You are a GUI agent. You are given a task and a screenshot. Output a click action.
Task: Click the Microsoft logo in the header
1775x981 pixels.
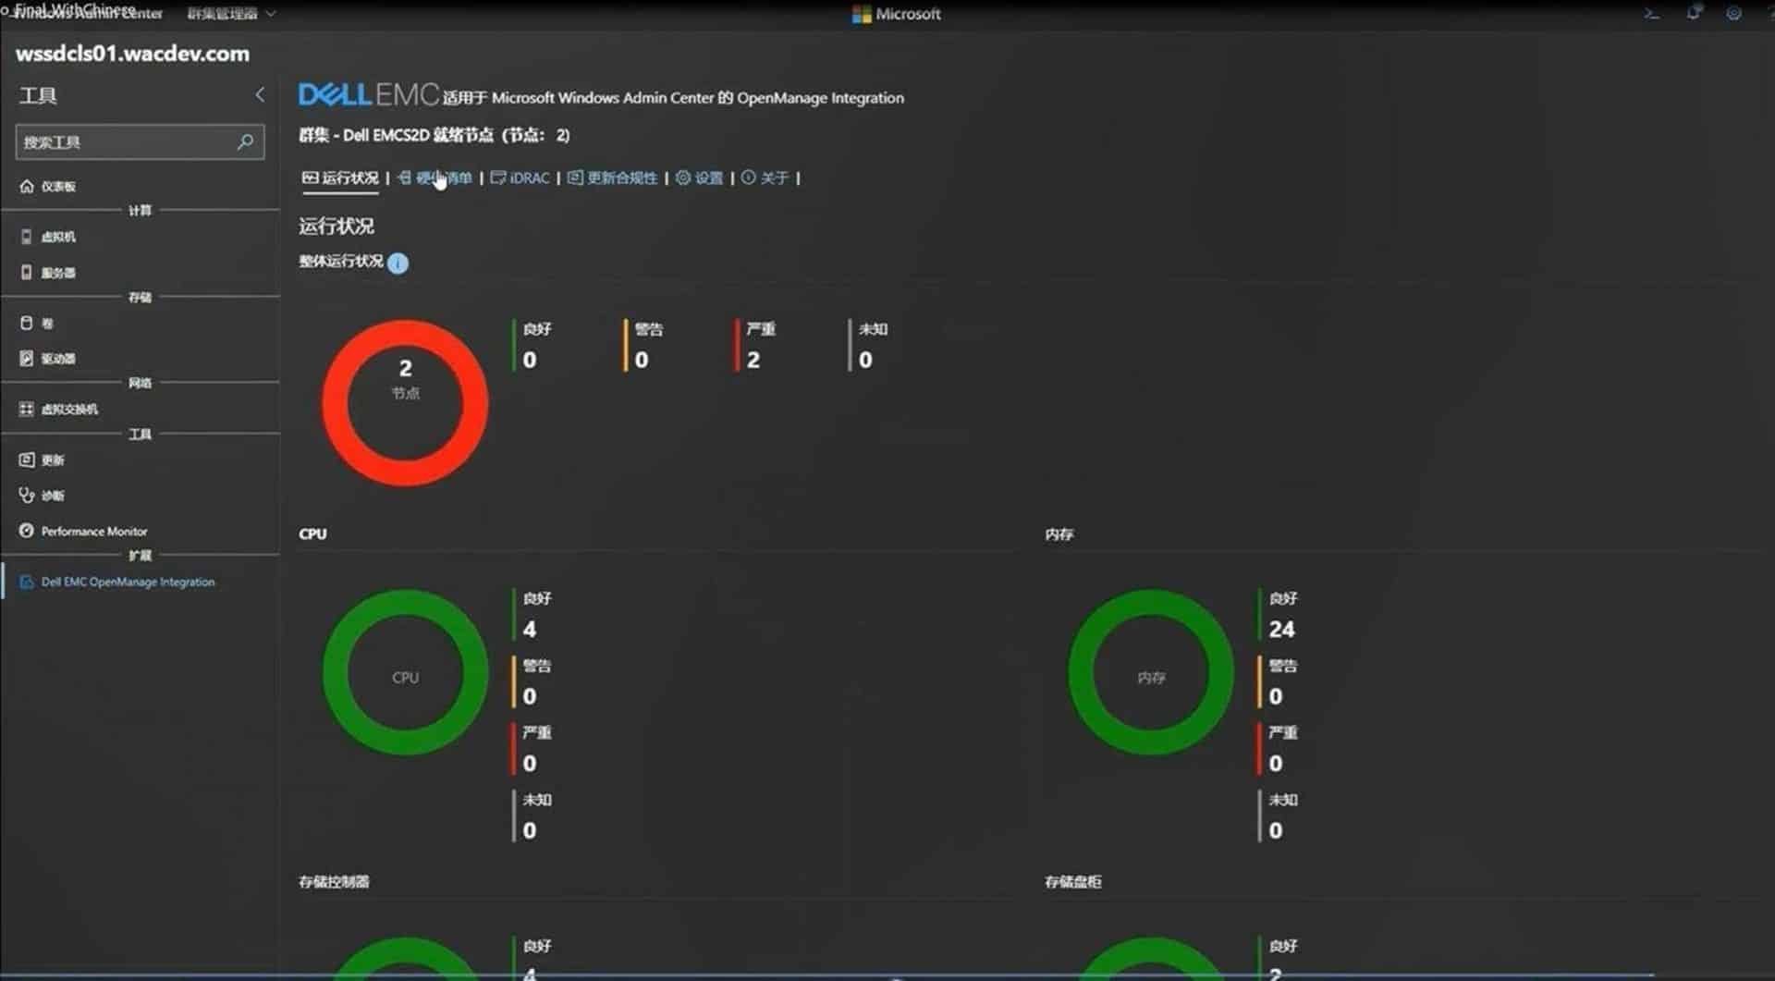(896, 14)
